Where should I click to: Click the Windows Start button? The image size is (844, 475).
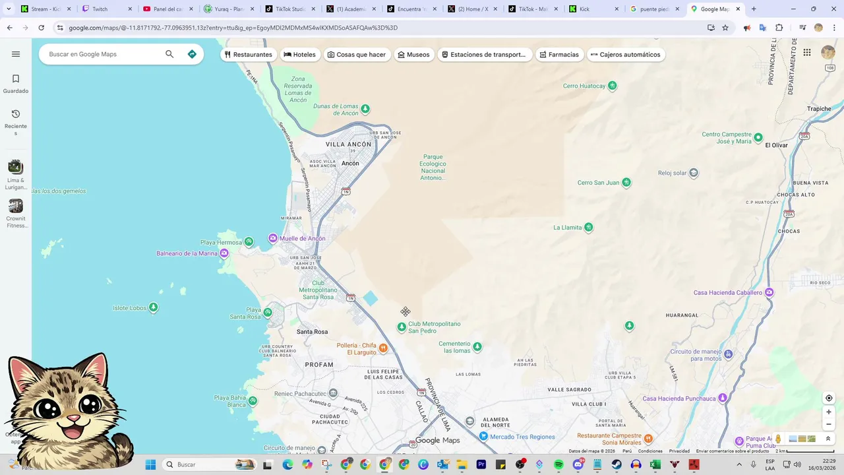click(150, 464)
